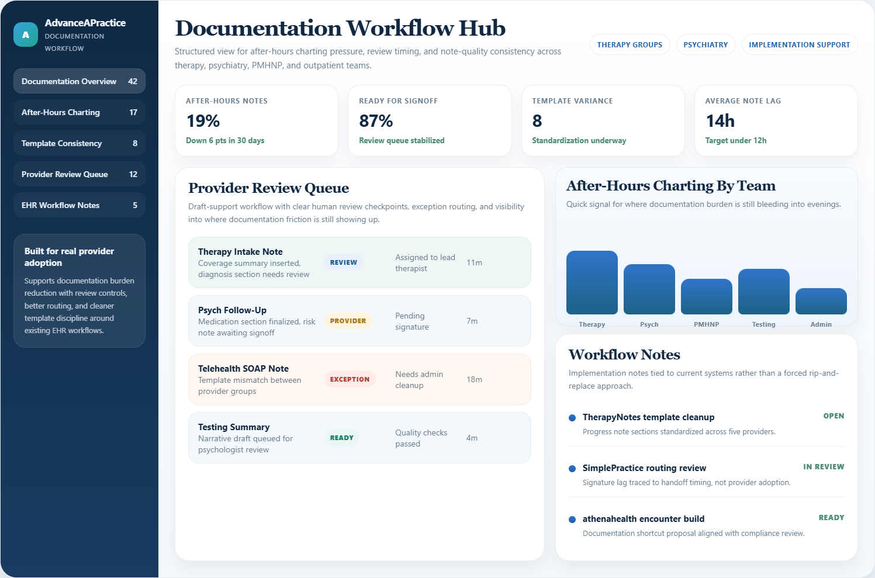
Task: Expand the Template Consistency sidebar section
Action: [79, 143]
